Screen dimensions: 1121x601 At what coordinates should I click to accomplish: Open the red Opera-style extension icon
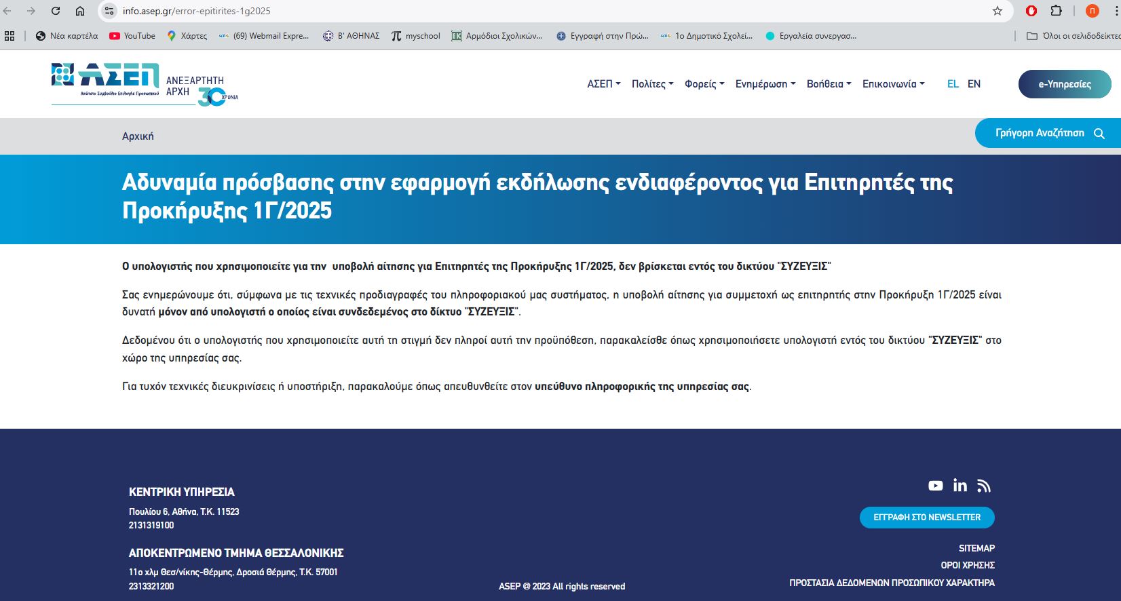(x=1031, y=11)
